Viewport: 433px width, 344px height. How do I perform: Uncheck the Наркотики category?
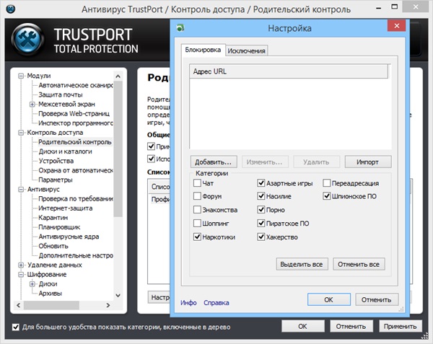coord(198,237)
